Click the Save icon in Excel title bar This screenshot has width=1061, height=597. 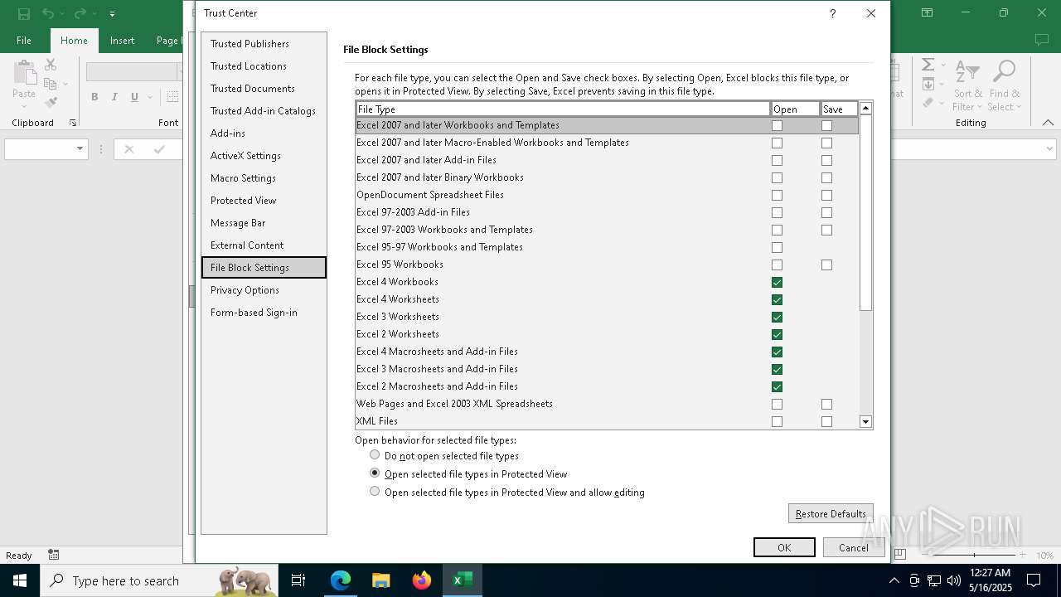(23, 13)
